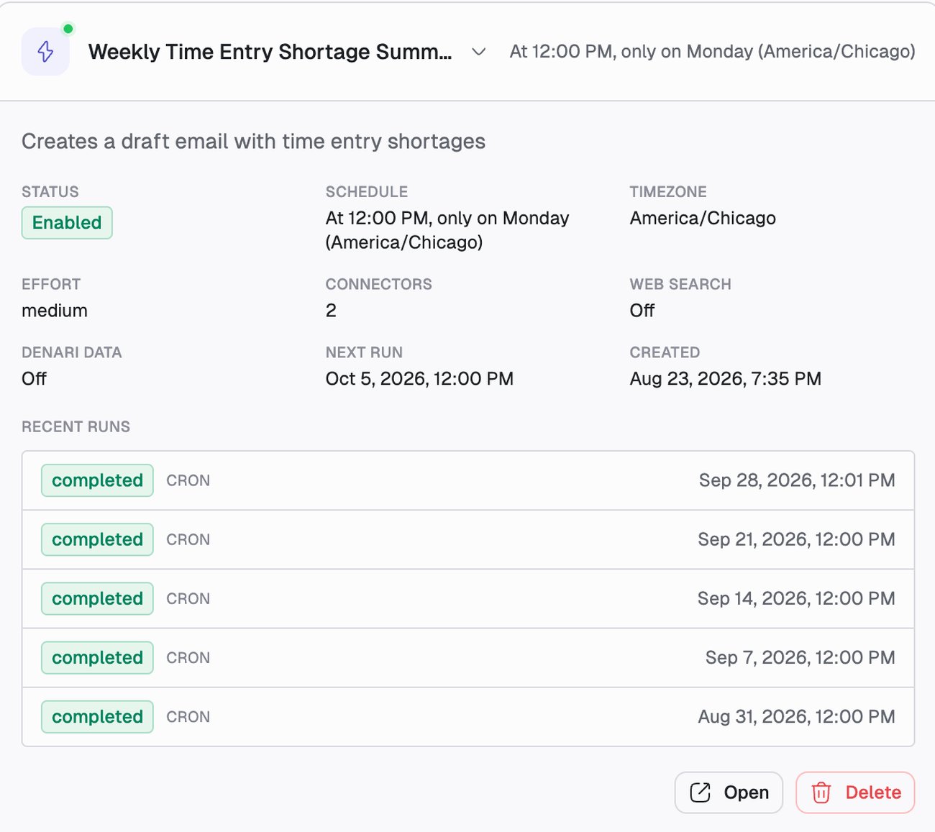Click the Denari Data Off value
Viewport: 935px width, 832px height.
pyautogui.click(x=34, y=379)
